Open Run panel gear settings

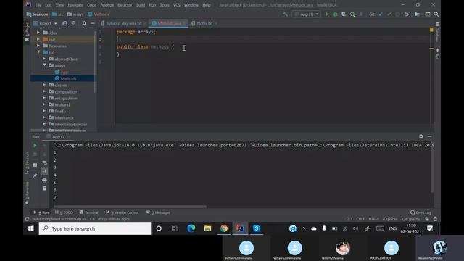421,136
